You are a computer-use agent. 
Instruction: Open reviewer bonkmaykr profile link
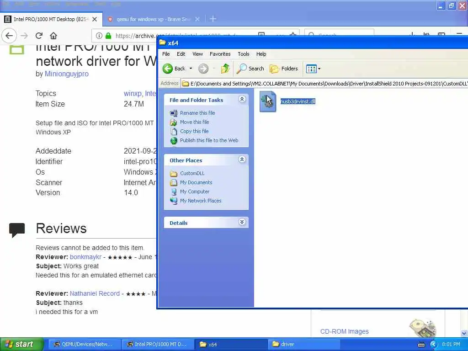[85, 257]
